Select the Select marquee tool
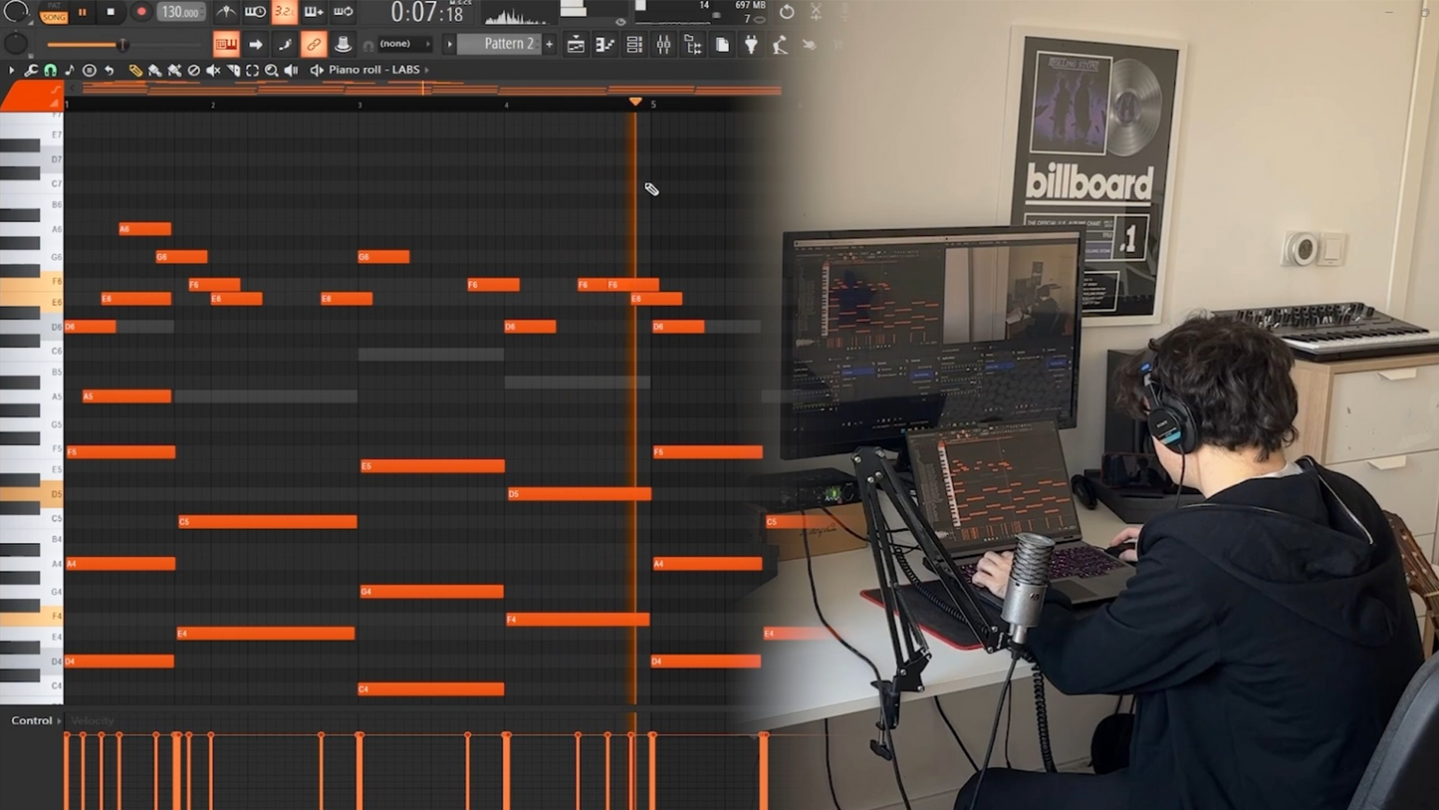Viewport: 1439px width, 810px height. pyautogui.click(x=252, y=71)
